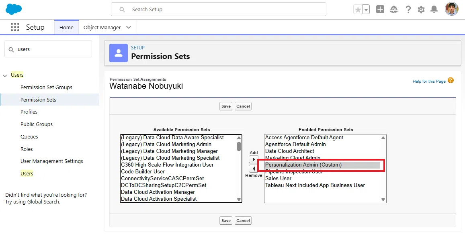
Task: Click the bottom Cancel button
Action: 243,221
